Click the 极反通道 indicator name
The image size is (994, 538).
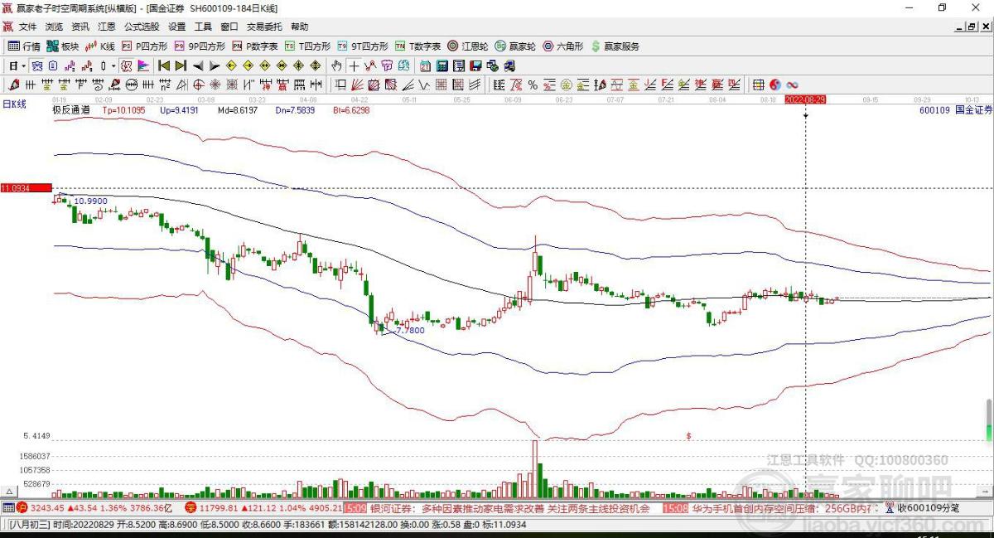click(70, 109)
